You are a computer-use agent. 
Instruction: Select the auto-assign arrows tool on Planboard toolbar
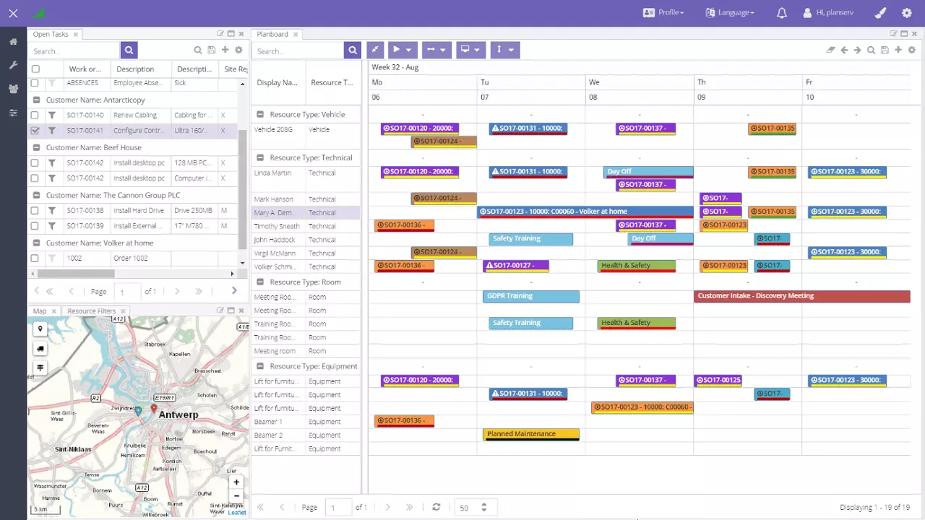pyautogui.click(x=375, y=49)
